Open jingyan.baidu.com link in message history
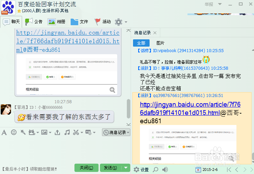This screenshot has width=254, height=174. click(190, 108)
